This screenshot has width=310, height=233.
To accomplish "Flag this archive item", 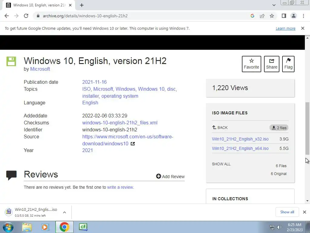I will pos(288,64).
